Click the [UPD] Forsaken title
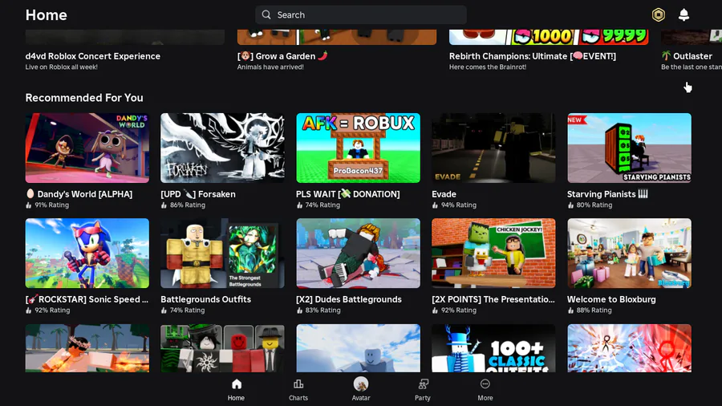Screen dimensions: 722x406 (x=198, y=194)
